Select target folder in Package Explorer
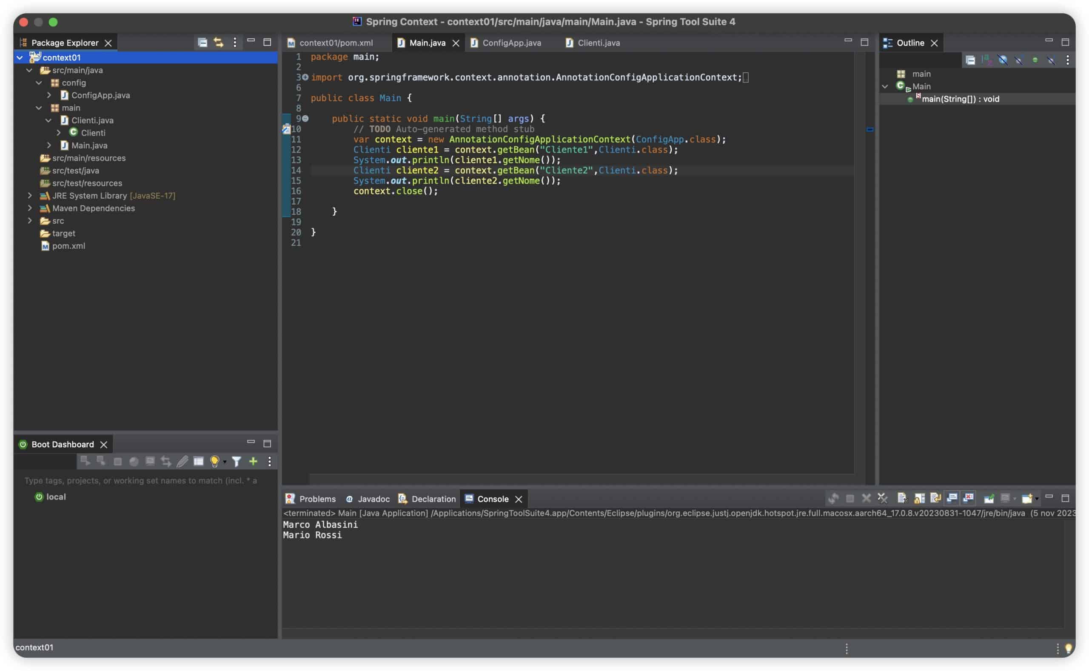 (x=63, y=233)
